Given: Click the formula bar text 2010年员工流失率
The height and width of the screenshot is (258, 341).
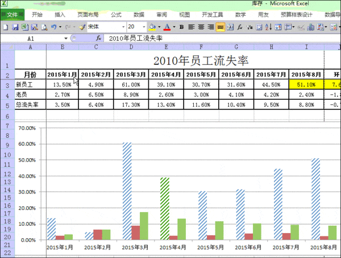Looking at the screenshot, I should [136, 39].
